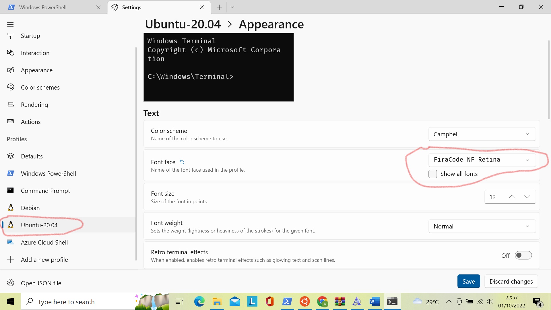551x310 pixels.
Task: Open the Font weight dropdown
Action: point(482,226)
